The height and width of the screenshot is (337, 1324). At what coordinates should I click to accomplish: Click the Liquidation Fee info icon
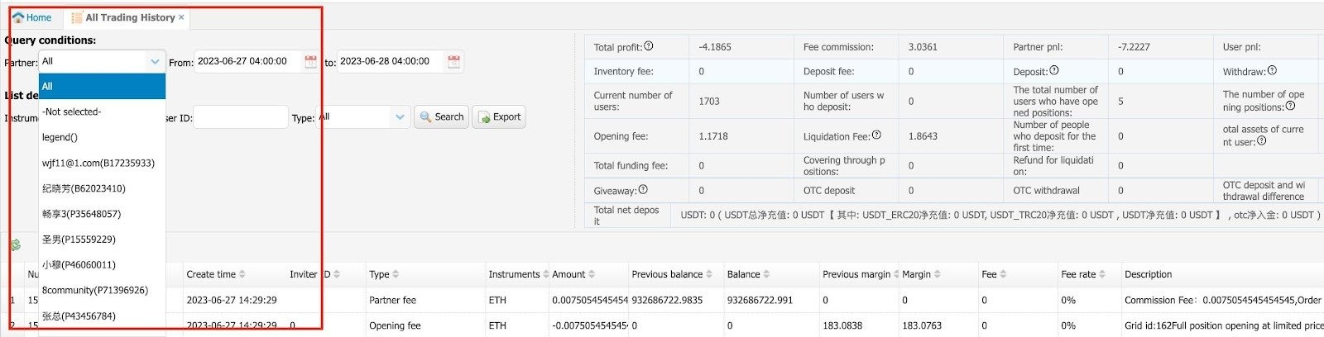point(876,135)
